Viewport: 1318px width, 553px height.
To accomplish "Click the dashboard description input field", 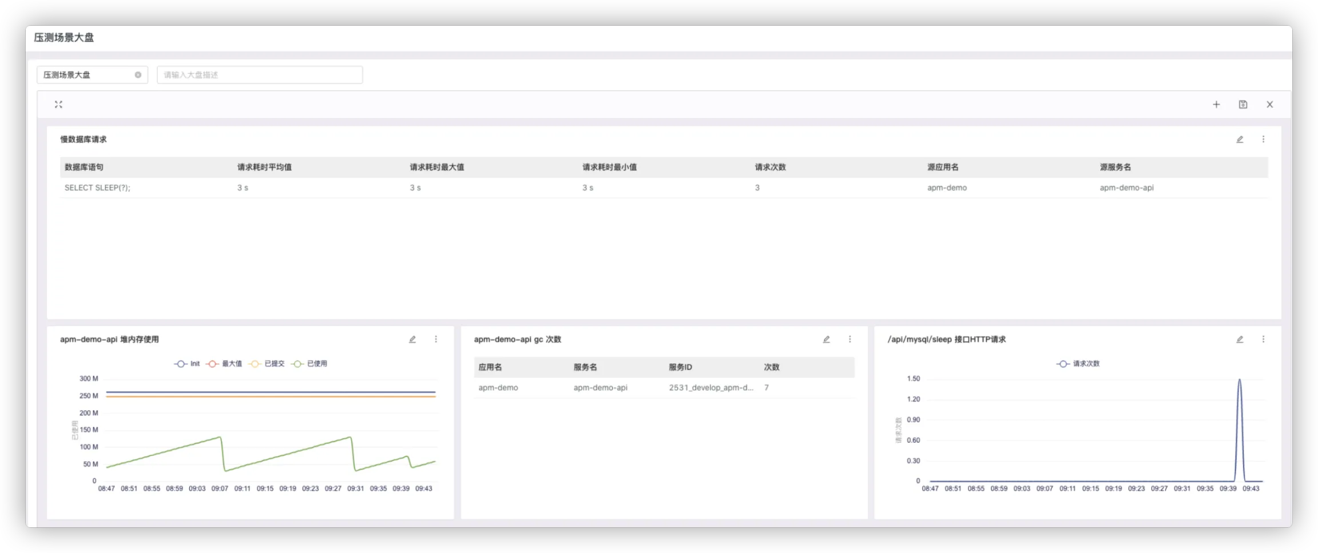I will click(260, 75).
